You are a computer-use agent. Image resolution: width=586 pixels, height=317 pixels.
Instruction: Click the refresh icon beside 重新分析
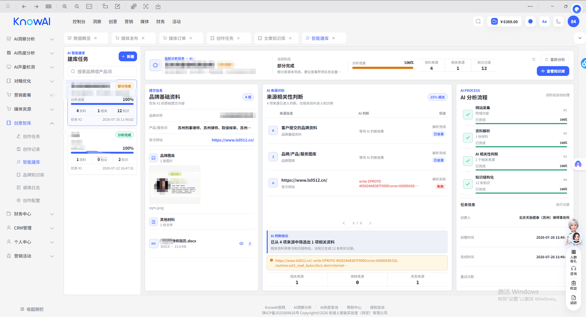point(534,59)
